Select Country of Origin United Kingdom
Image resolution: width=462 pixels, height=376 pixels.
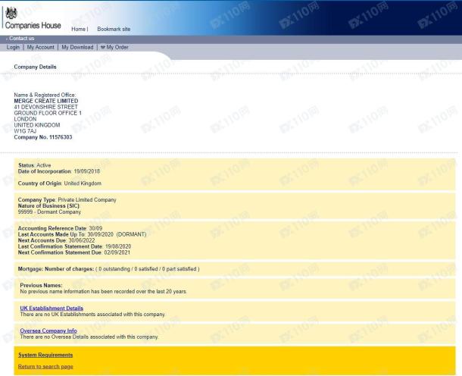pos(60,183)
